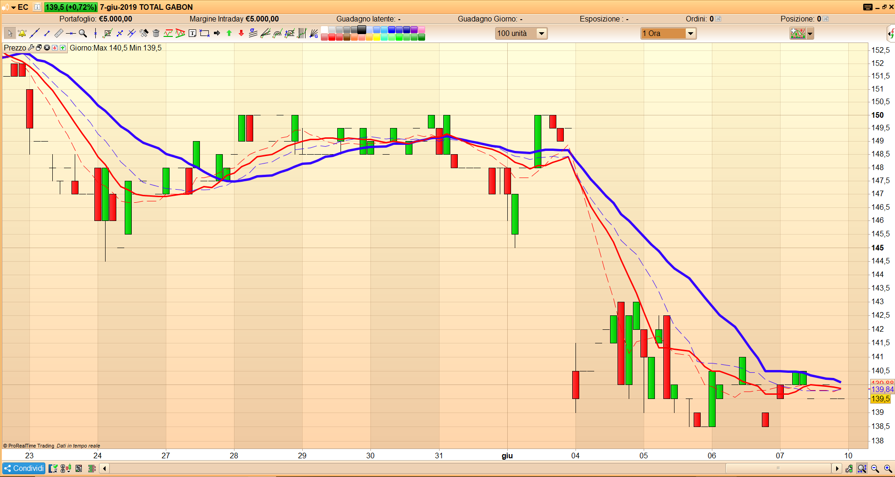Click the Portafoglio €5.000,00 value
This screenshot has width=895, height=477.
pos(115,19)
